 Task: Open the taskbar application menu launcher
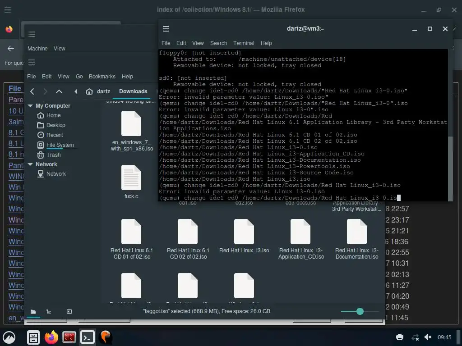[9, 337]
